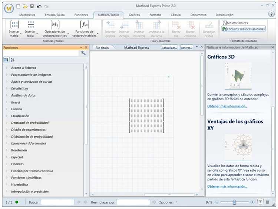Toggle Mostrar índices option
278x209 pixels.
235,23
